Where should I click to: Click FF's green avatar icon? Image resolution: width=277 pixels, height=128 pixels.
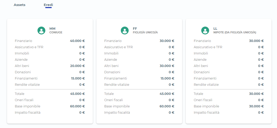tap(124, 31)
